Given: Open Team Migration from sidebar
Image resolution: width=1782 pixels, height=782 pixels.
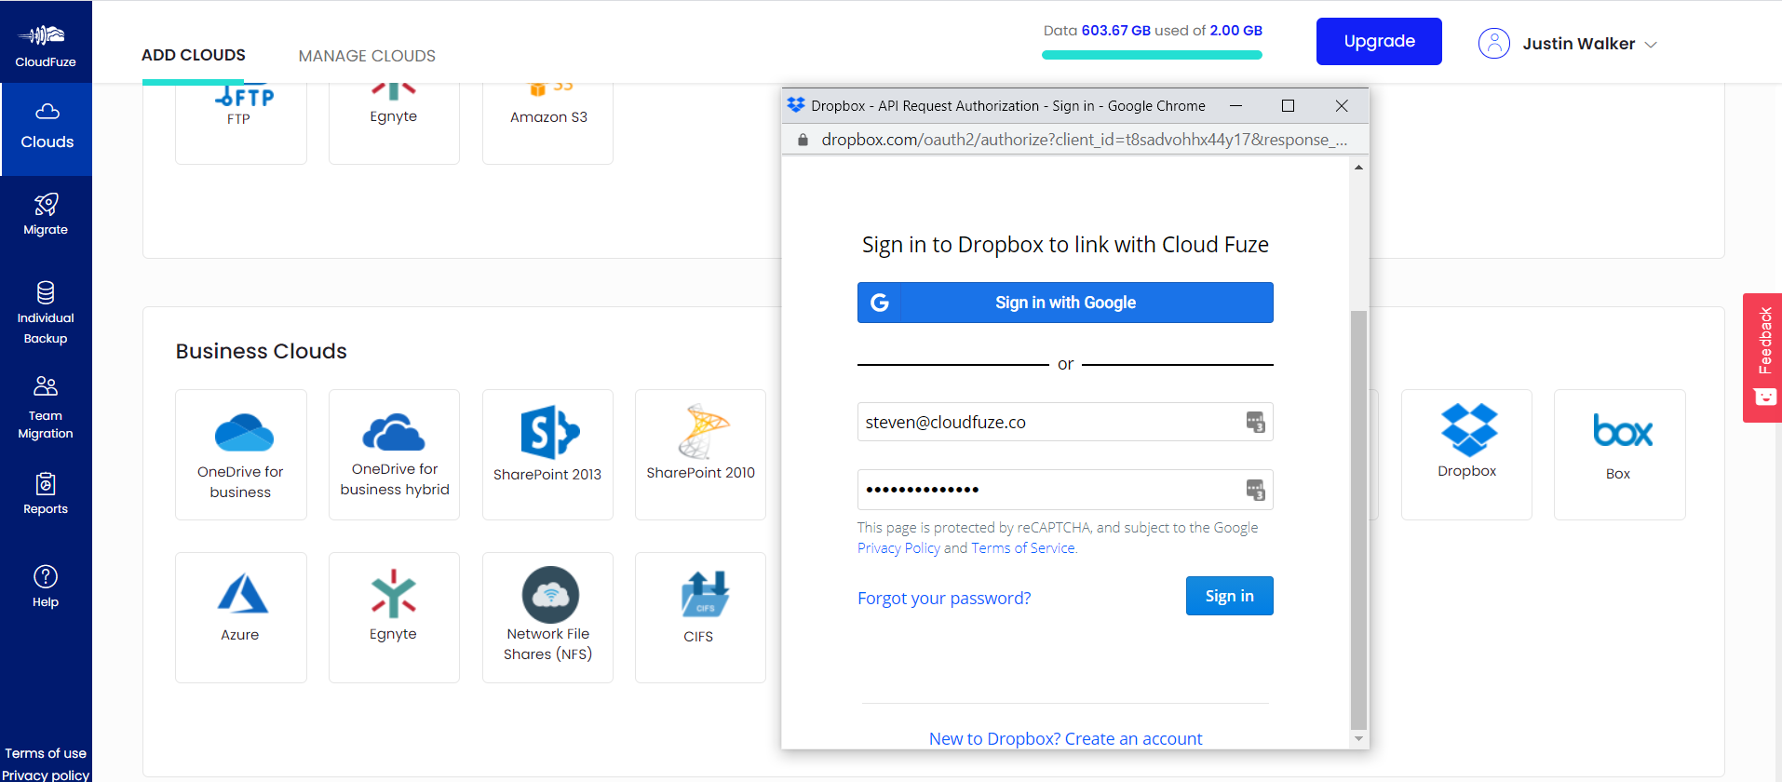Looking at the screenshot, I should [46, 407].
